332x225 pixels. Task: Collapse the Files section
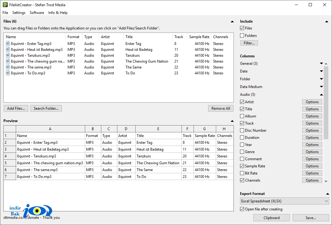click(x=232, y=21)
